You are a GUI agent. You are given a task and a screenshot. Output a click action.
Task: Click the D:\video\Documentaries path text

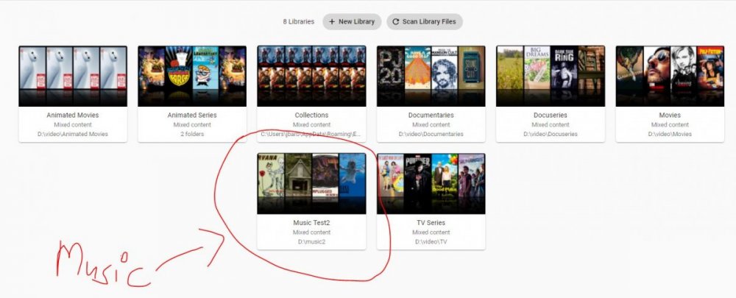click(431, 134)
